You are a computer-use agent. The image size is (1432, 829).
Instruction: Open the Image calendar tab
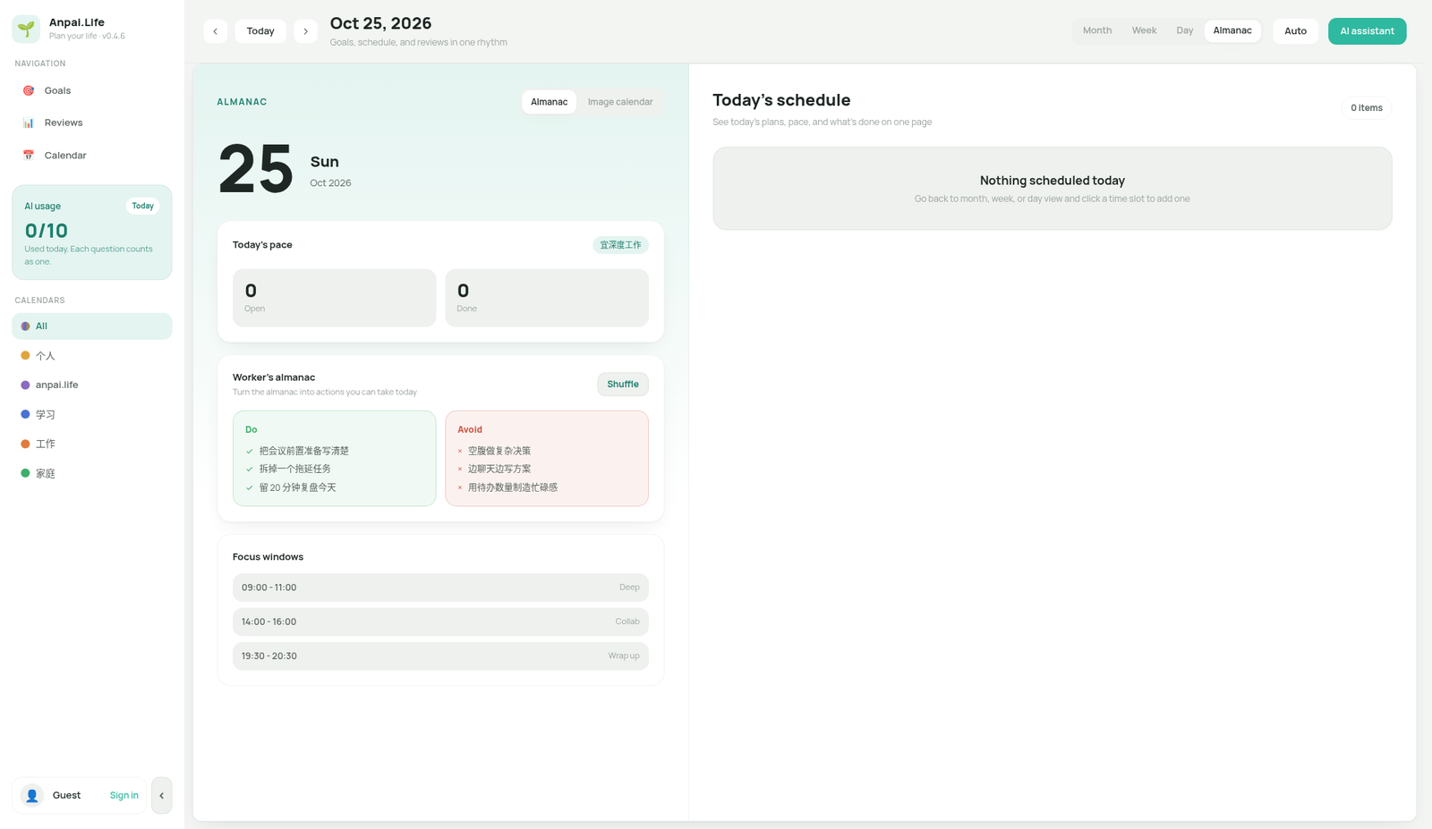pos(620,102)
